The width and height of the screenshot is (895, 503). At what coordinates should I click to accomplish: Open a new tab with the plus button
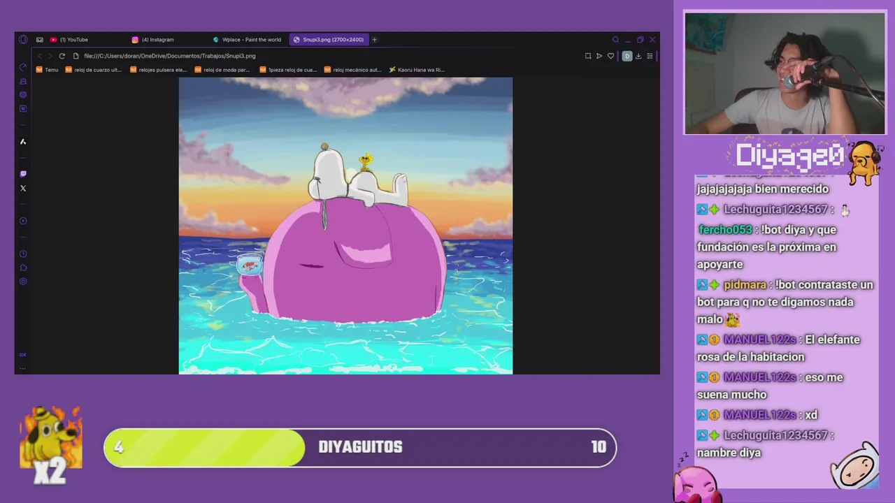pos(374,40)
